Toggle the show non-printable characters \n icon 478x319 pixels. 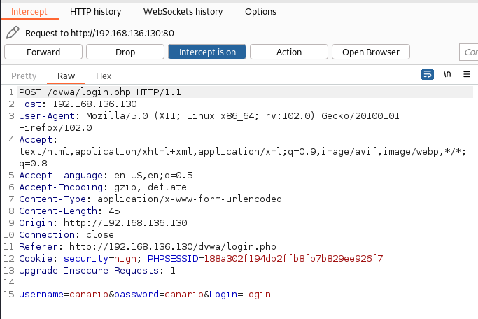(447, 74)
